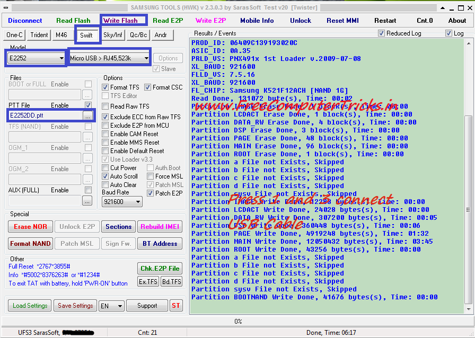The height and width of the screenshot is (338, 475).
Task: Enable the Force MSL checkbox
Action: (150, 176)
